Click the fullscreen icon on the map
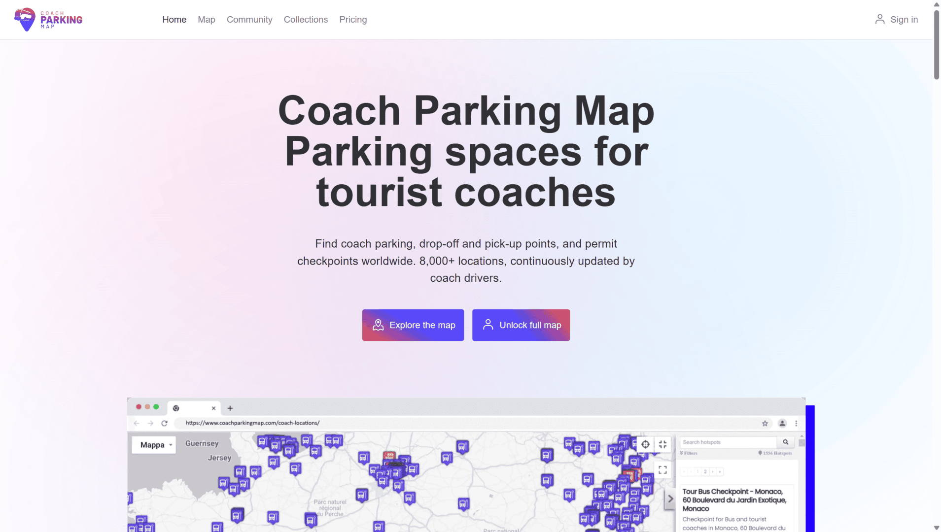The image size is (941, 532). (x=662, y=470)
